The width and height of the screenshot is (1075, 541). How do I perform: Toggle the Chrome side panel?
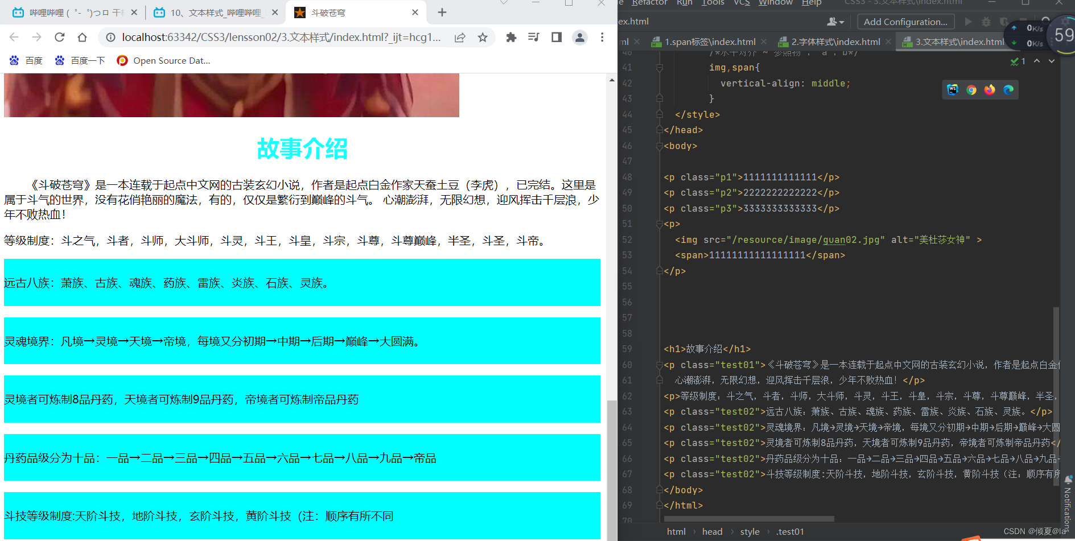[557, 38]
